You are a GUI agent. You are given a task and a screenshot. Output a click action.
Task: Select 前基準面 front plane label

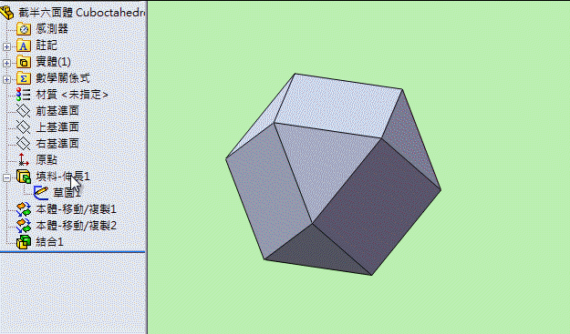(57, 111)
